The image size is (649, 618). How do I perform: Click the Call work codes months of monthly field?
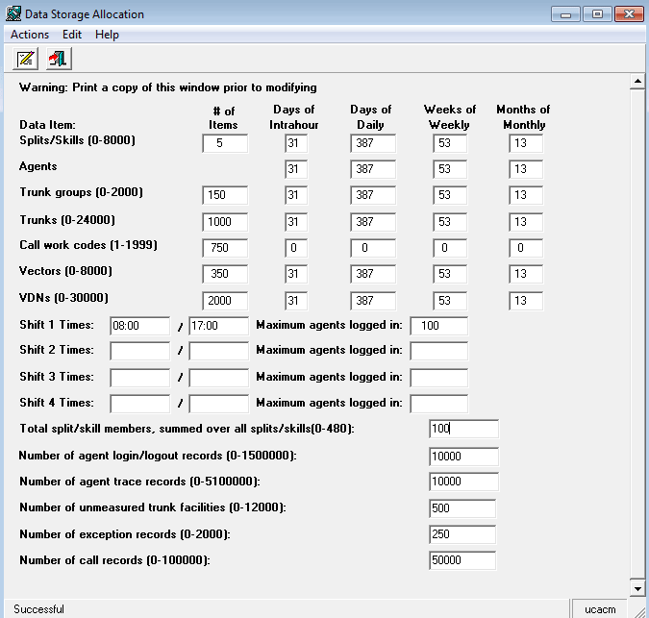pyautogui.click(x=526, y=248)
